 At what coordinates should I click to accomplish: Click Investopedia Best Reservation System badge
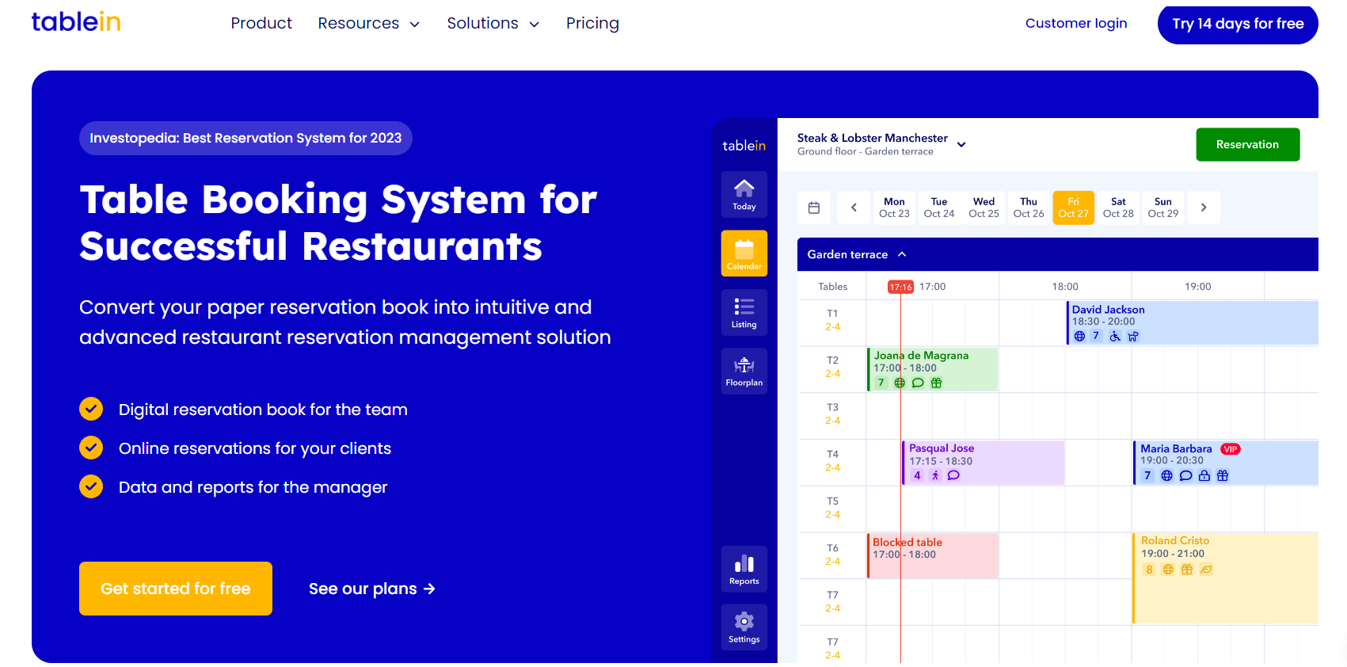click(x=245, y=138)
